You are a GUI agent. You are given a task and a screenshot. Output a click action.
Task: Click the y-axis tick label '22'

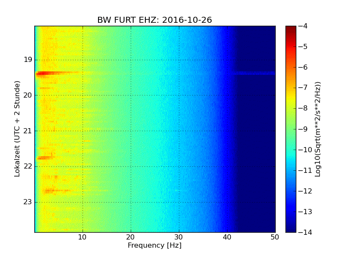click(x=28, y=166)
